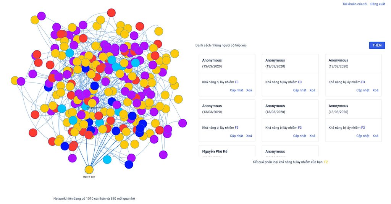
Task: Click the F3 label in the top-middle card
Action: [300, 82]
